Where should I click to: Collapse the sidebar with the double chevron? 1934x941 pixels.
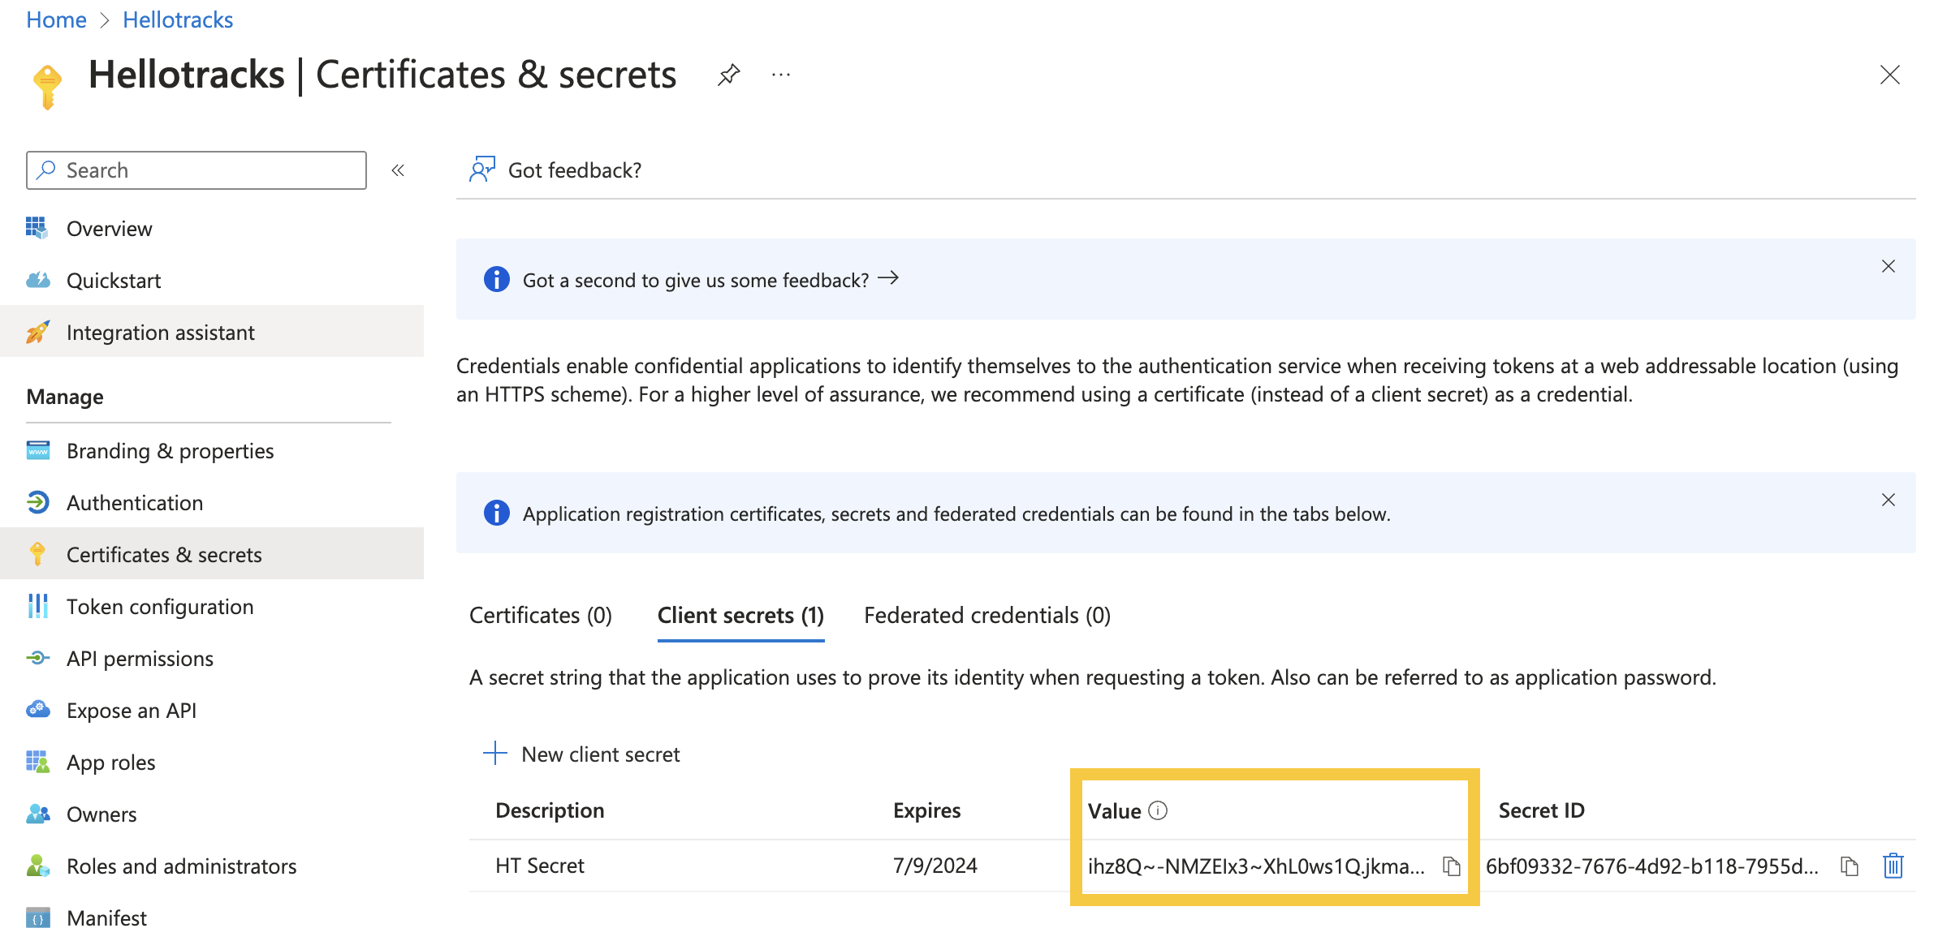click(398, 170)
